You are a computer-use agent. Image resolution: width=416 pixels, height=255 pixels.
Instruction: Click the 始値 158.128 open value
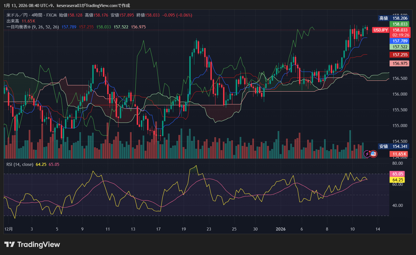71,15
